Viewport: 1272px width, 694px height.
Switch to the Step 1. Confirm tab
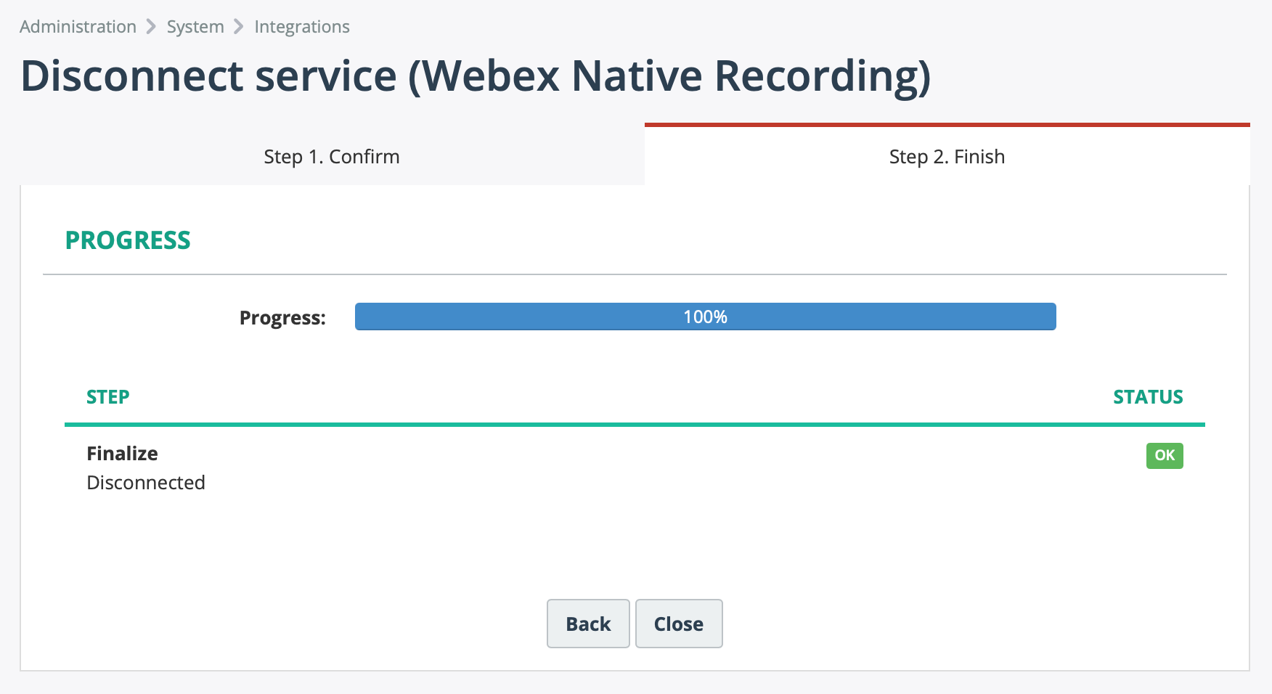click(331, 156)
